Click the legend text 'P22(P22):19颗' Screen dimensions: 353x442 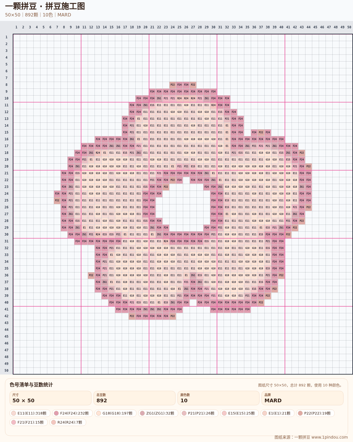317,413
